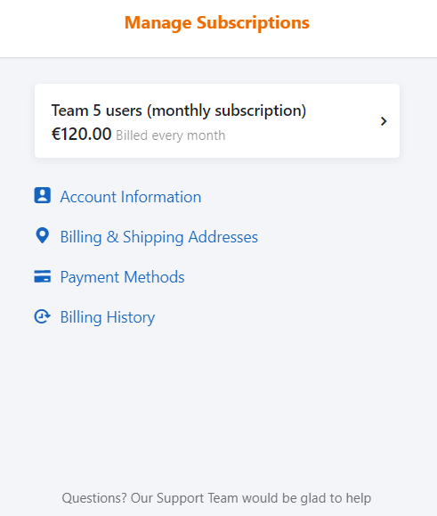437x516 pixels.
Task: Click the credit card icon for Payment Methods
Action: (43, 276)
